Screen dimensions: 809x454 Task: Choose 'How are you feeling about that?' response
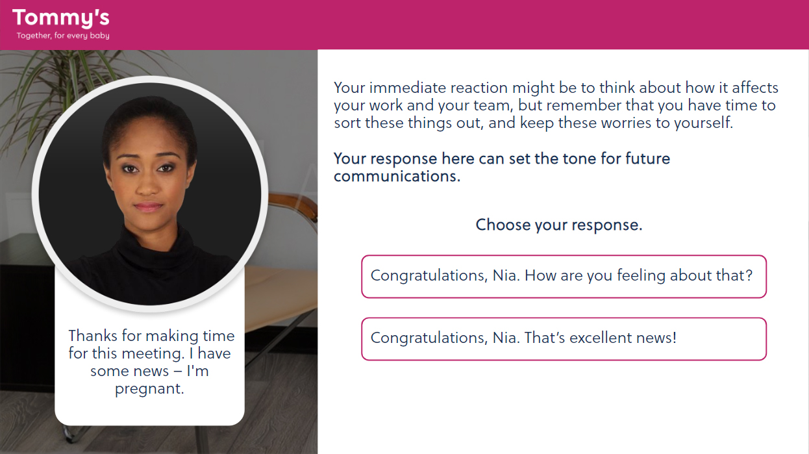click(564, 277)
